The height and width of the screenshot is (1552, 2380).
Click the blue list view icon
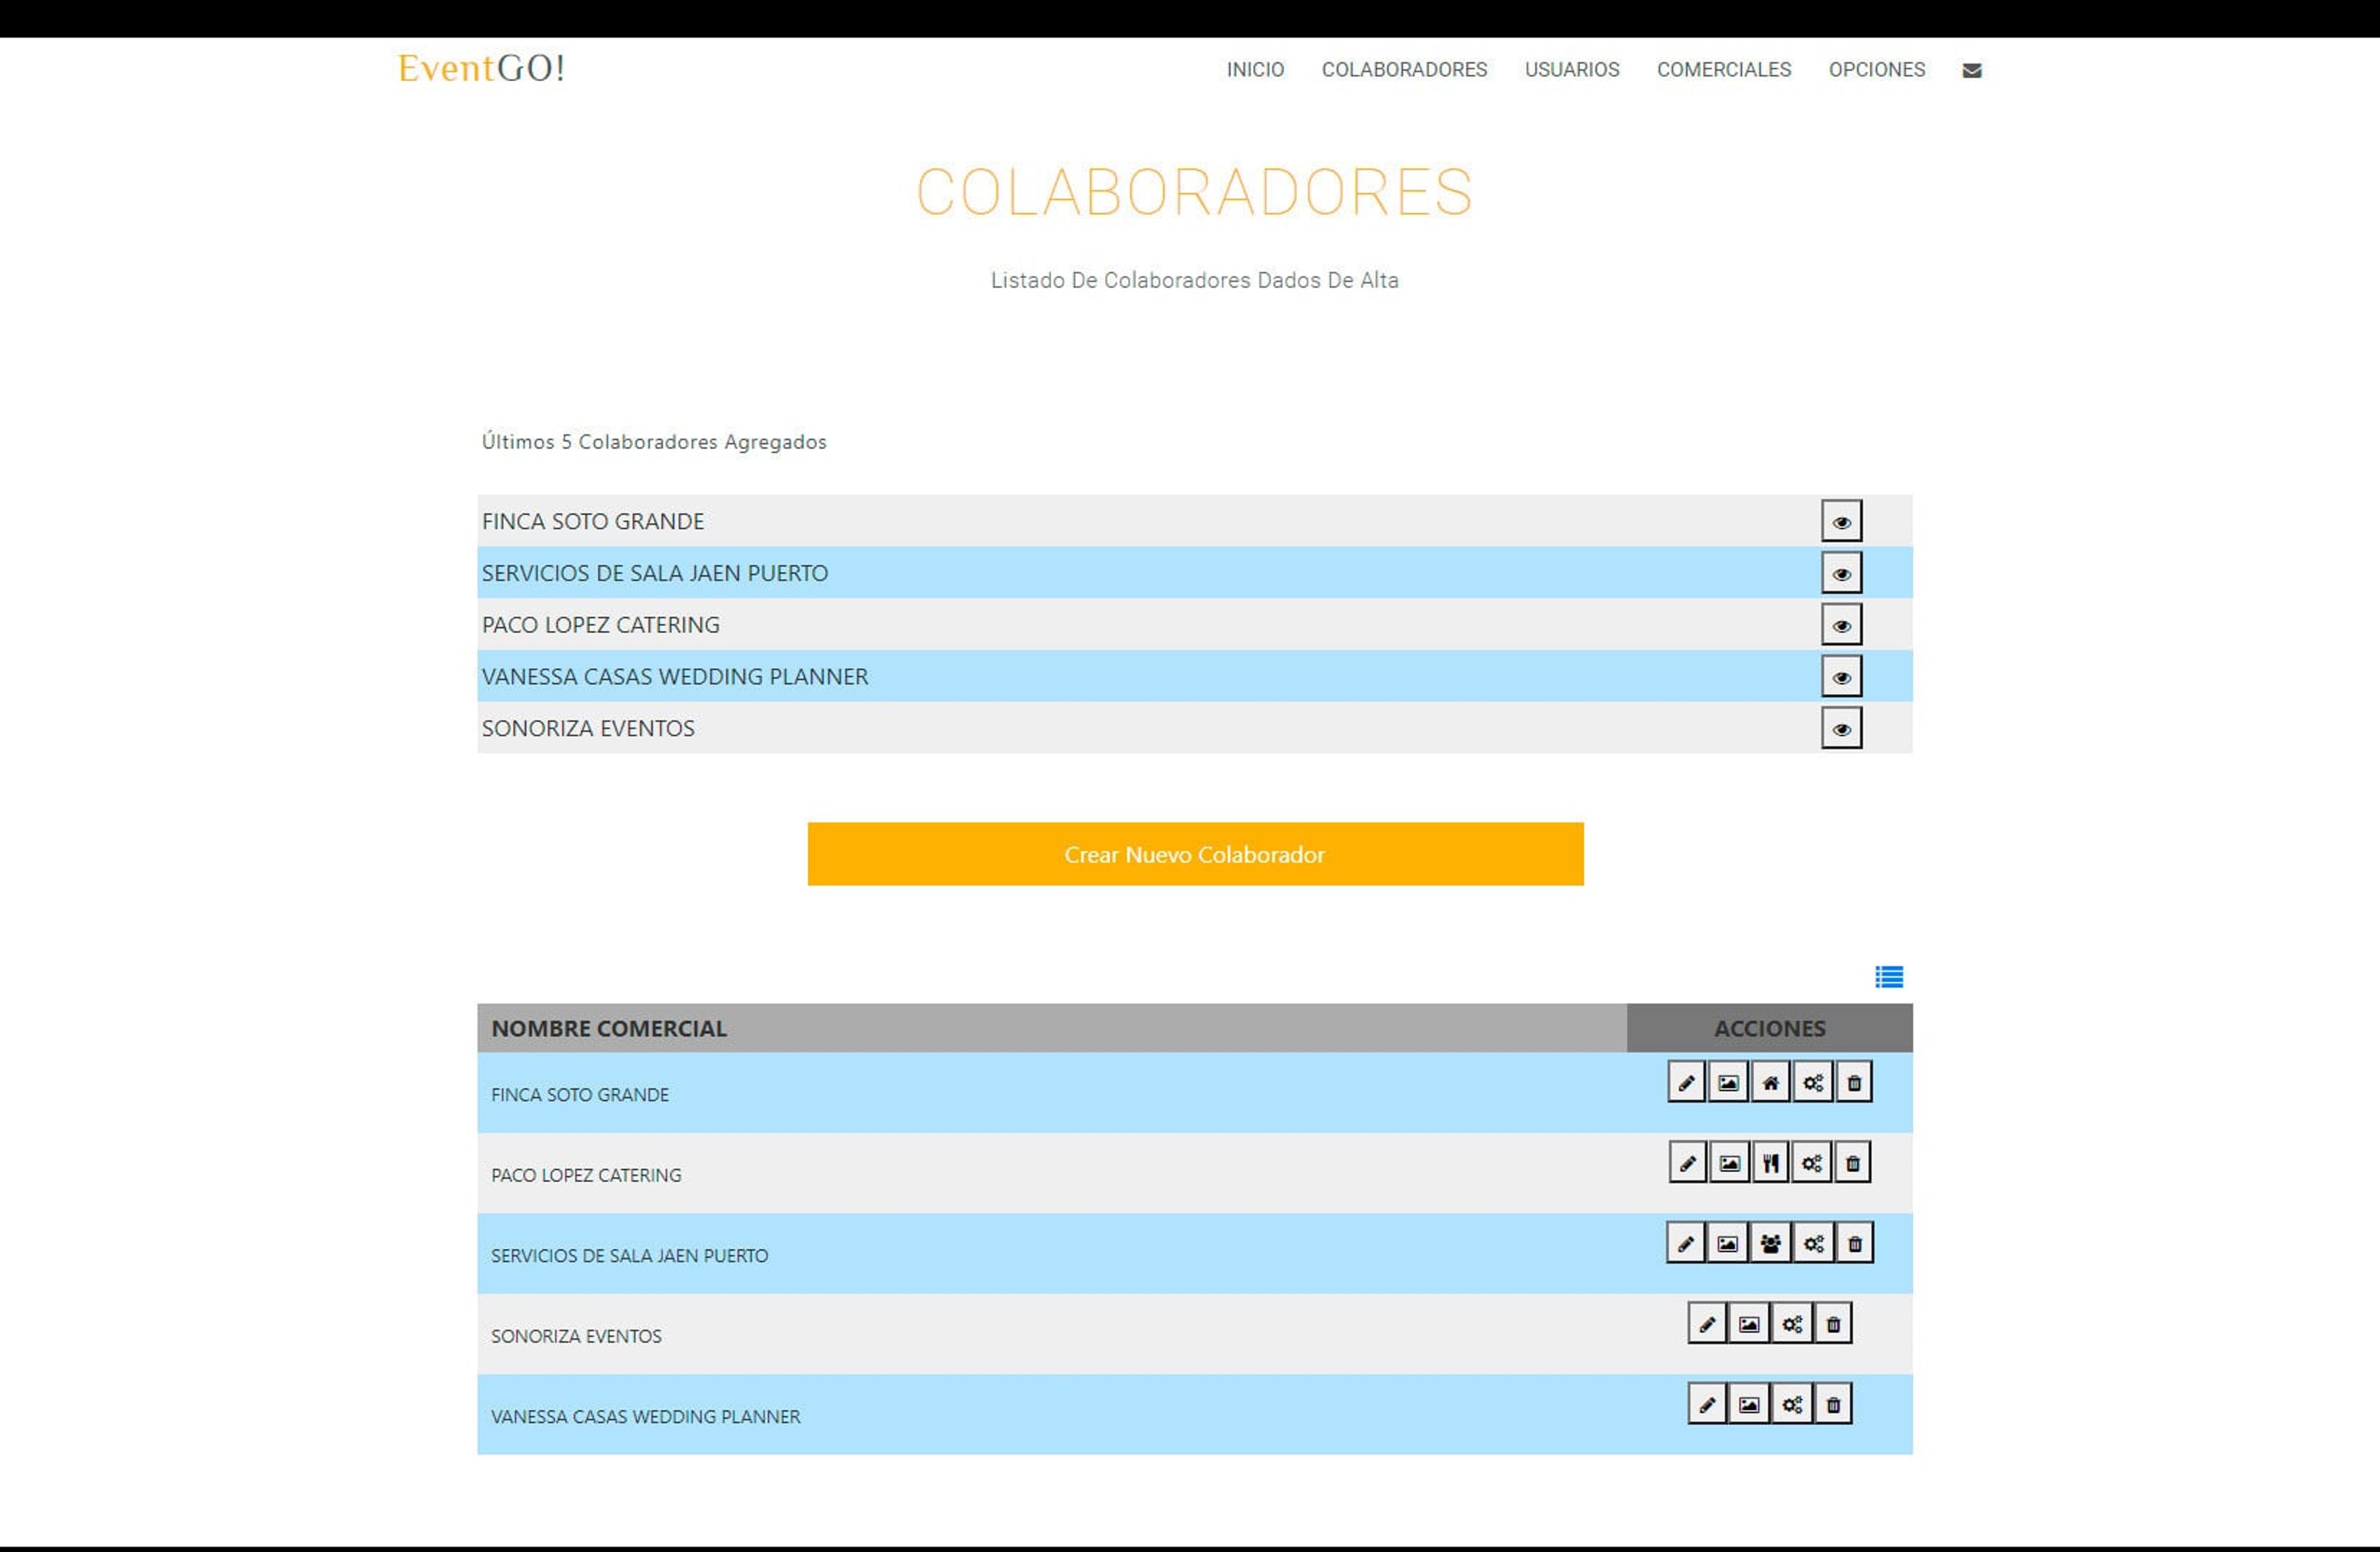point(1888,976)
